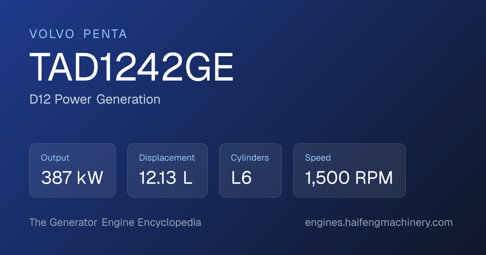Click the word Encyclopedia in footer
The image size is (486, 255).
click(169, 223)
